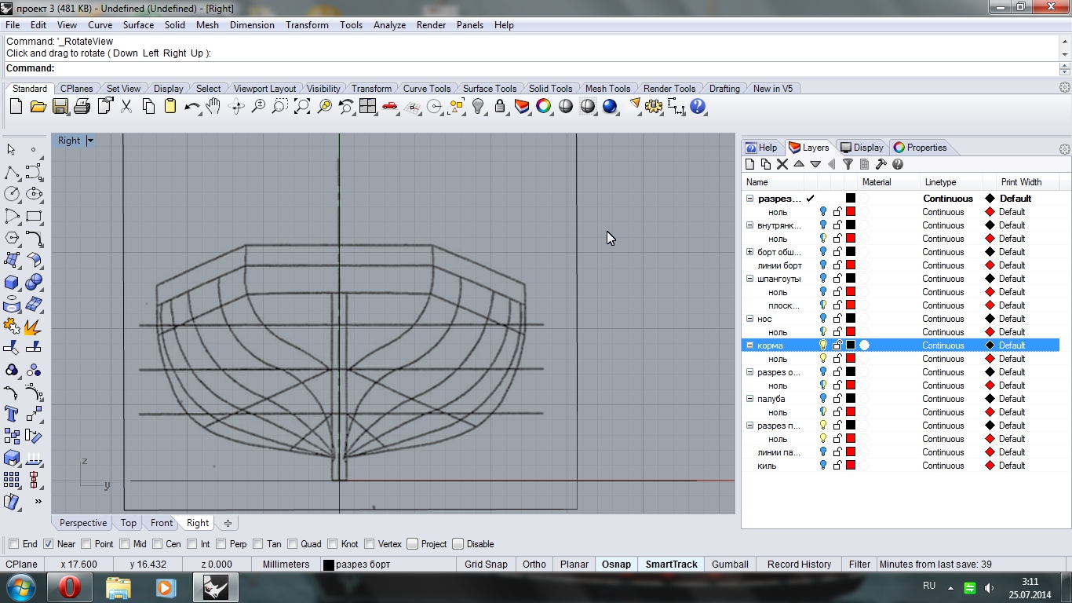Click the Explode tool in left toolbar
Image resolution: width=1072 pixels, height=603 pixels.
coord(33,326)
